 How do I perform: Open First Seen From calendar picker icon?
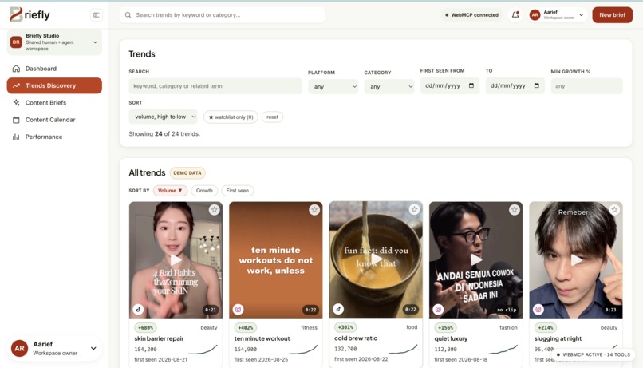(471, 85)
